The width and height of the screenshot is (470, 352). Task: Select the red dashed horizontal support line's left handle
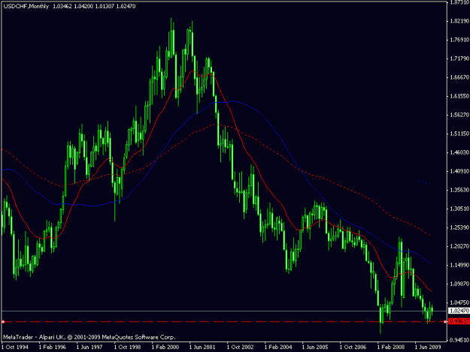(x=3, y=322)
